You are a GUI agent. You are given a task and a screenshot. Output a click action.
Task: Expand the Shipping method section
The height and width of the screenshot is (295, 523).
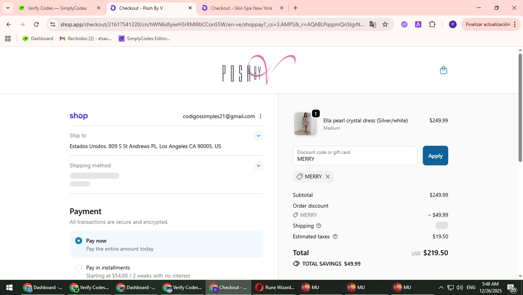coord(258,166)
